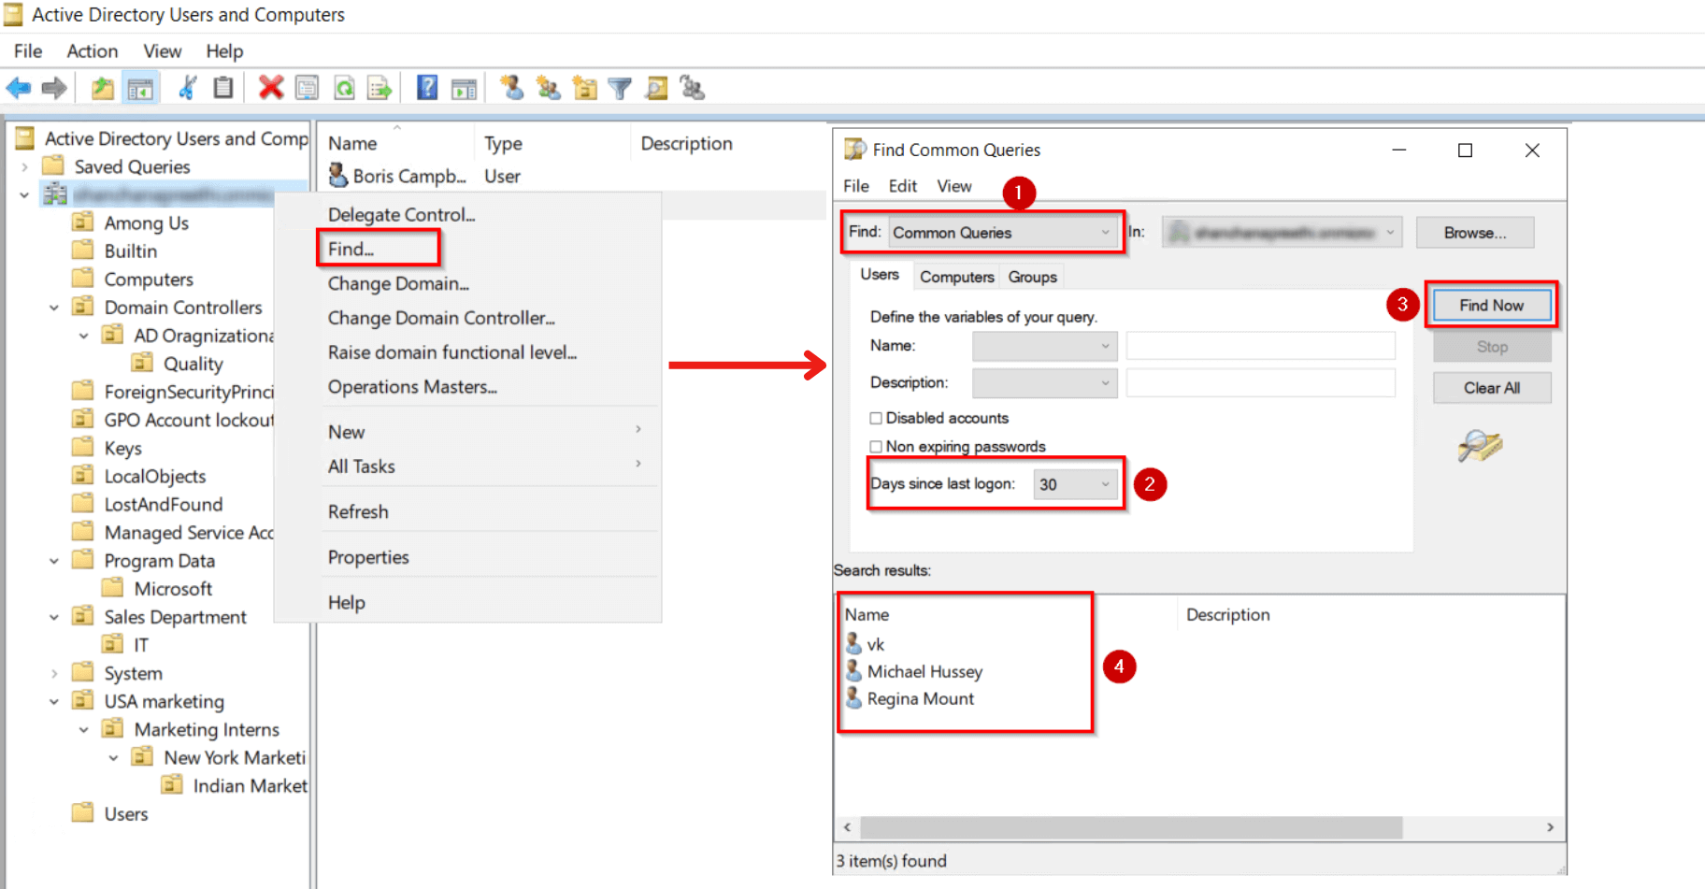Screen dimensions: 1705x889
Task: Export the list using the toolbar icon
Action: (379, 87)
